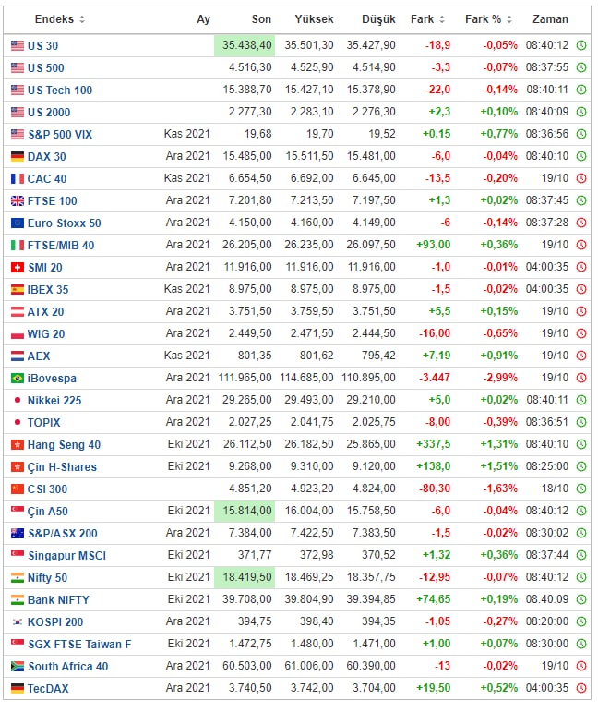Open the DAX 30 index link
The width and height of the screenshot is (598, 712).
point(47,157)
